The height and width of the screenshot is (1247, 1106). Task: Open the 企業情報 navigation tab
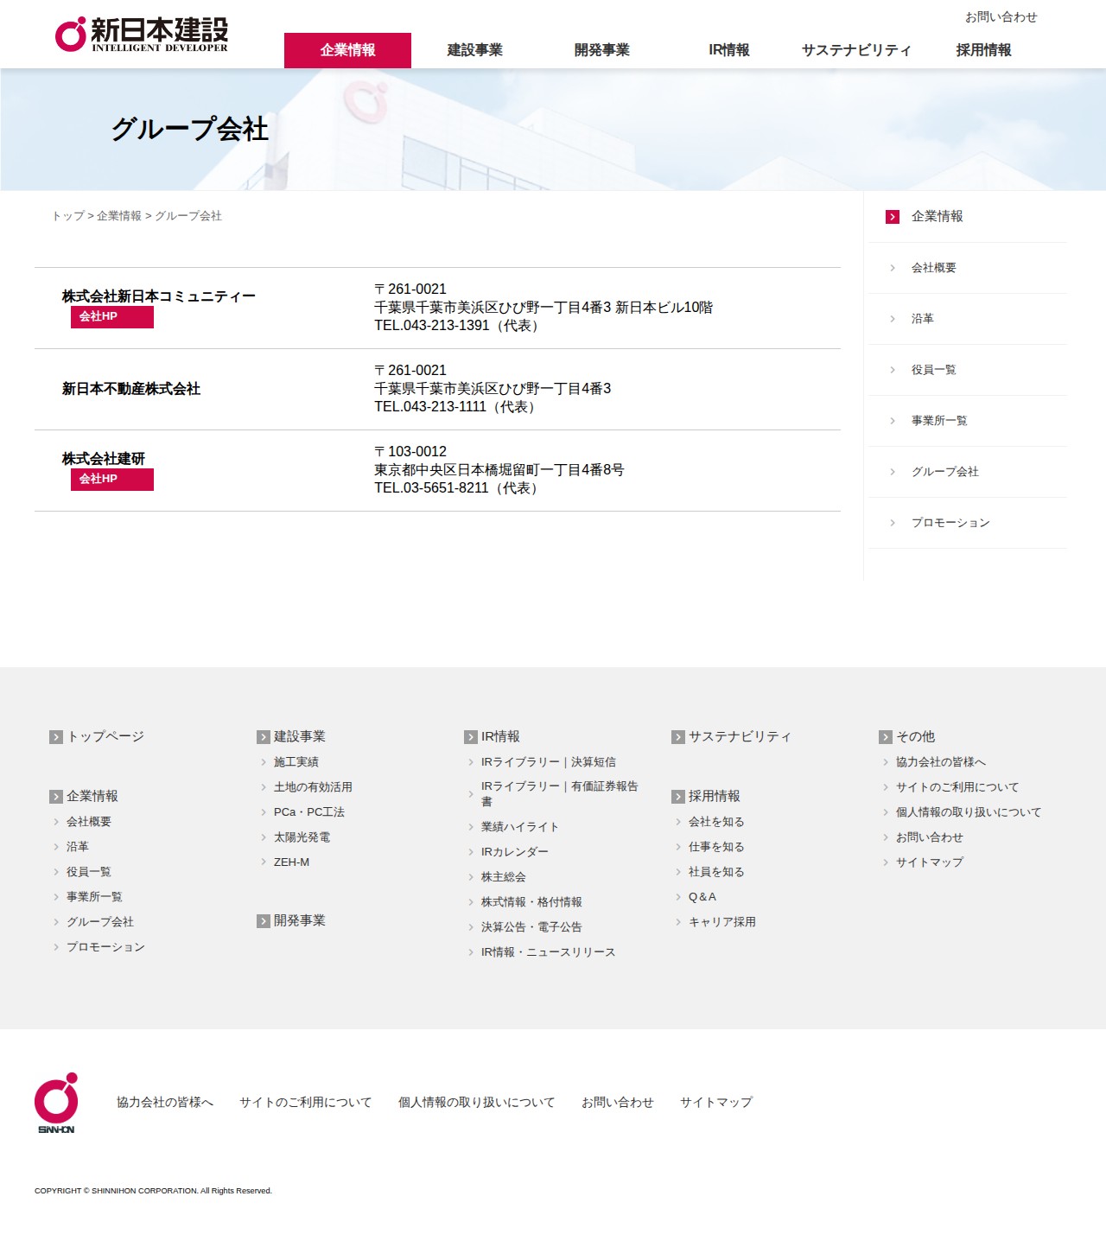[347, 50]
